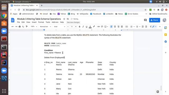Image resolution: width=169 pixels, height=95 pixels.
Task: Select the Paint format tool
Action: click(x=27, y=27)
